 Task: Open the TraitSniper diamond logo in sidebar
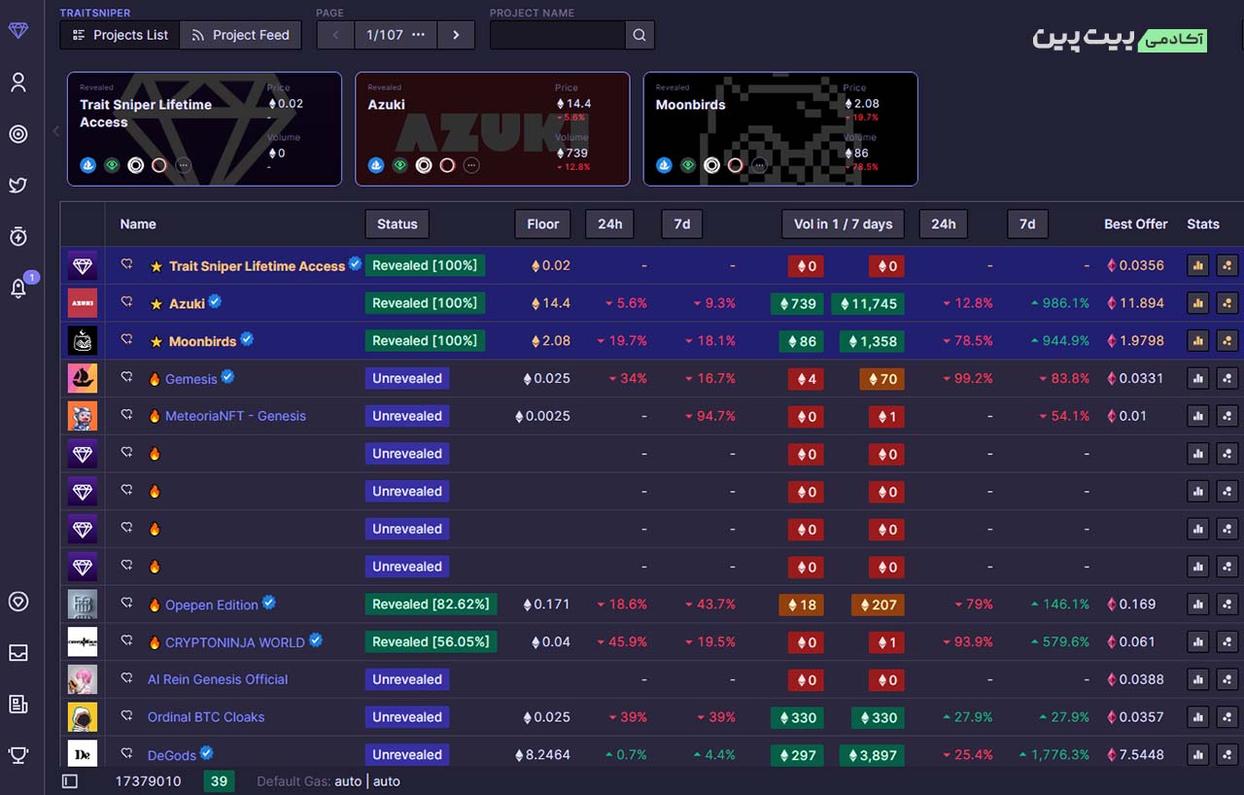click(18, 30)
